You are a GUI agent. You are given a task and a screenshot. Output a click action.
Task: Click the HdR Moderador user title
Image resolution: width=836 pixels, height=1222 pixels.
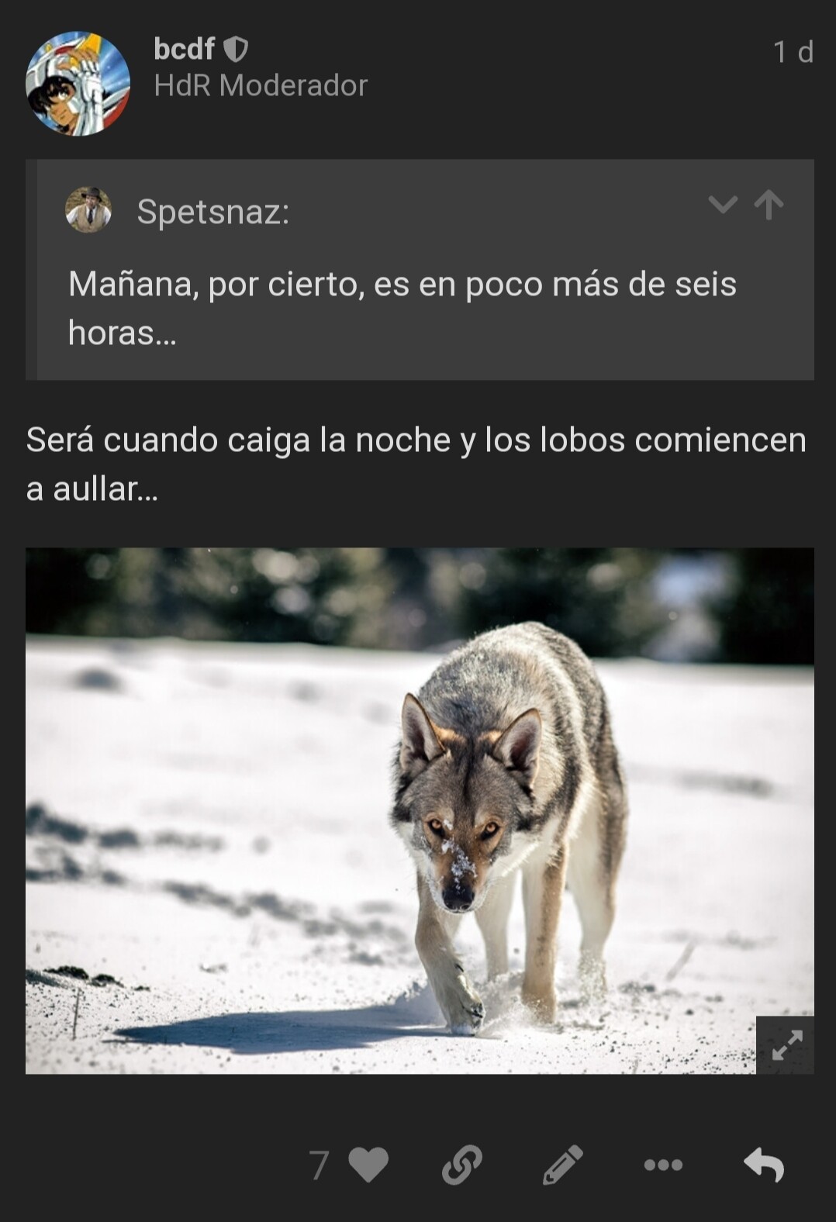coord(261,85)
